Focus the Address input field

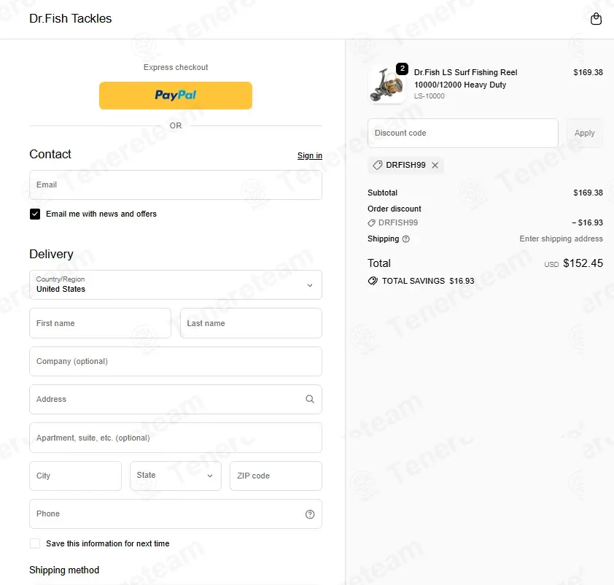pos(176,399)
